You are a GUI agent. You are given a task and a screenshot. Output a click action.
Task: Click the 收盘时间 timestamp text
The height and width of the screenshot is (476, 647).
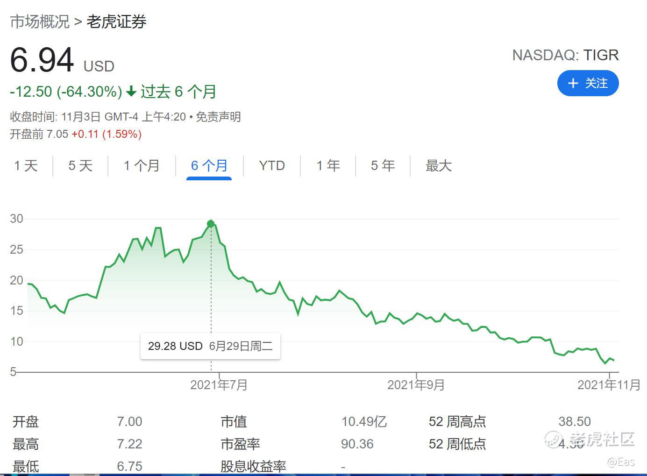[98, 117]
